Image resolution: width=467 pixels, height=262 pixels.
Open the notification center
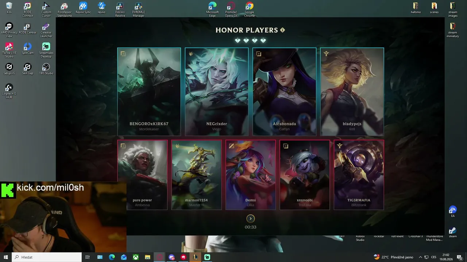coord(460,257)
